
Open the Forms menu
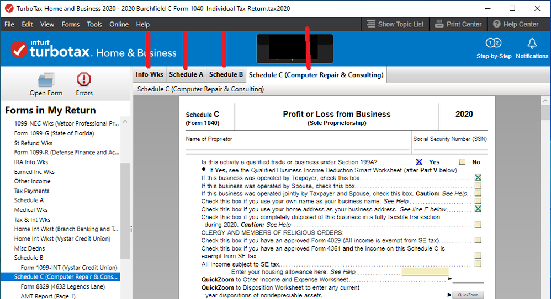click(71, 24)
